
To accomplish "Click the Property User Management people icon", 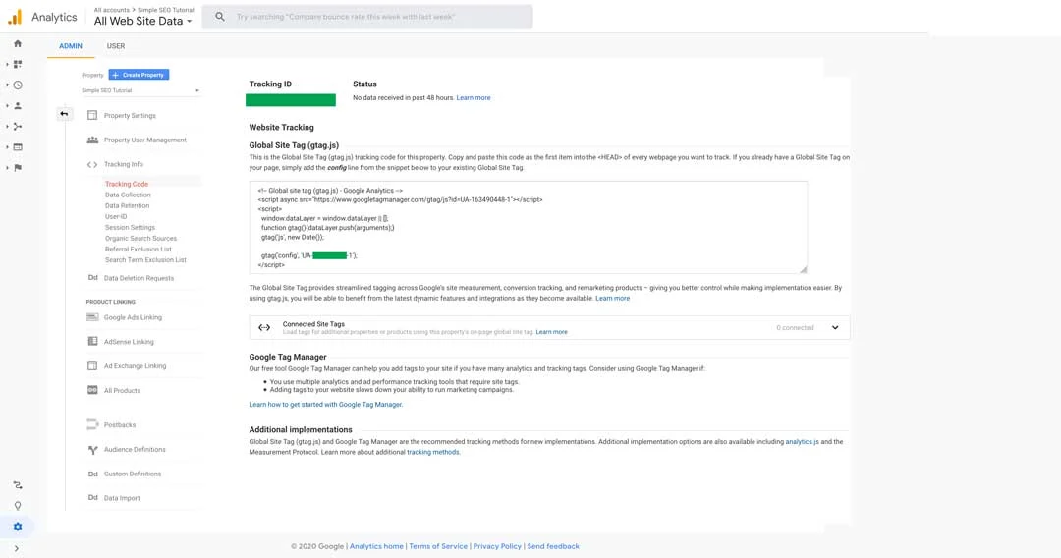I will pos(92,140).
